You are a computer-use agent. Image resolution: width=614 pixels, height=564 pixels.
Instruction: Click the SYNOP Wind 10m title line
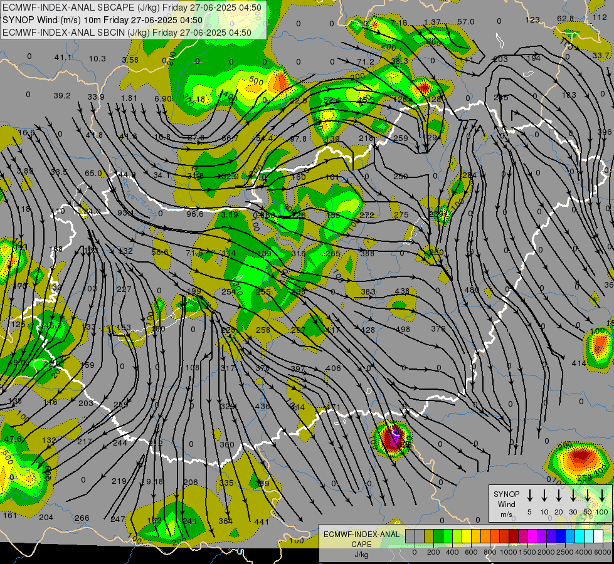(x=103, y=20)
